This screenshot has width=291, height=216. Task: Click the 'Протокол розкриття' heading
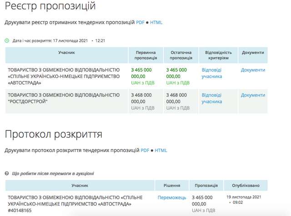coord(54,134)
